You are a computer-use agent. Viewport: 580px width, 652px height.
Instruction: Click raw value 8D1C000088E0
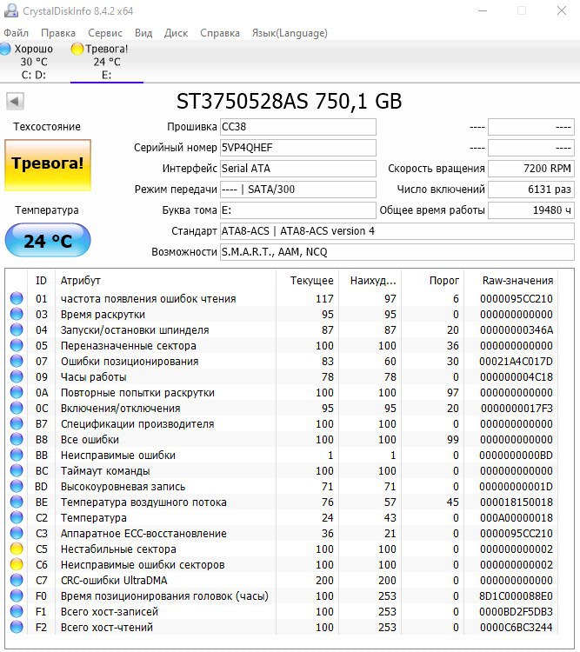click(x=516, y=595)
